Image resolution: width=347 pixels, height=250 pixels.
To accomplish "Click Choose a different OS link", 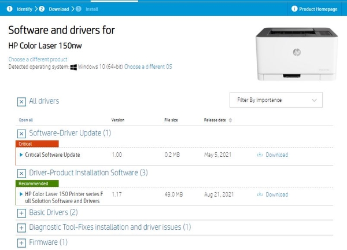I will coord(148,67).
